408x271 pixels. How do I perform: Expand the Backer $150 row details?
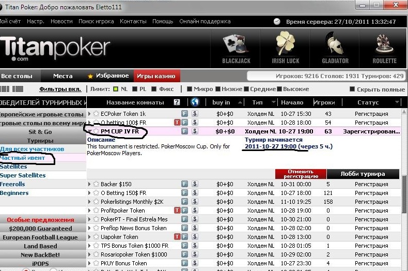pyautogui.click(x=89, y=184)
